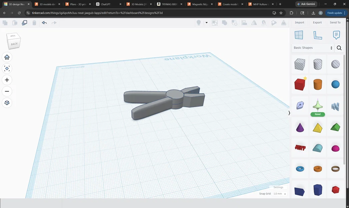Select the Copy tool
Image resolution: width=349 pixels, height=208 pixels.
5,23
